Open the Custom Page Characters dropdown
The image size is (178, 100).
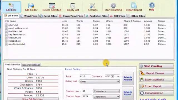click(x=106, y=97)
